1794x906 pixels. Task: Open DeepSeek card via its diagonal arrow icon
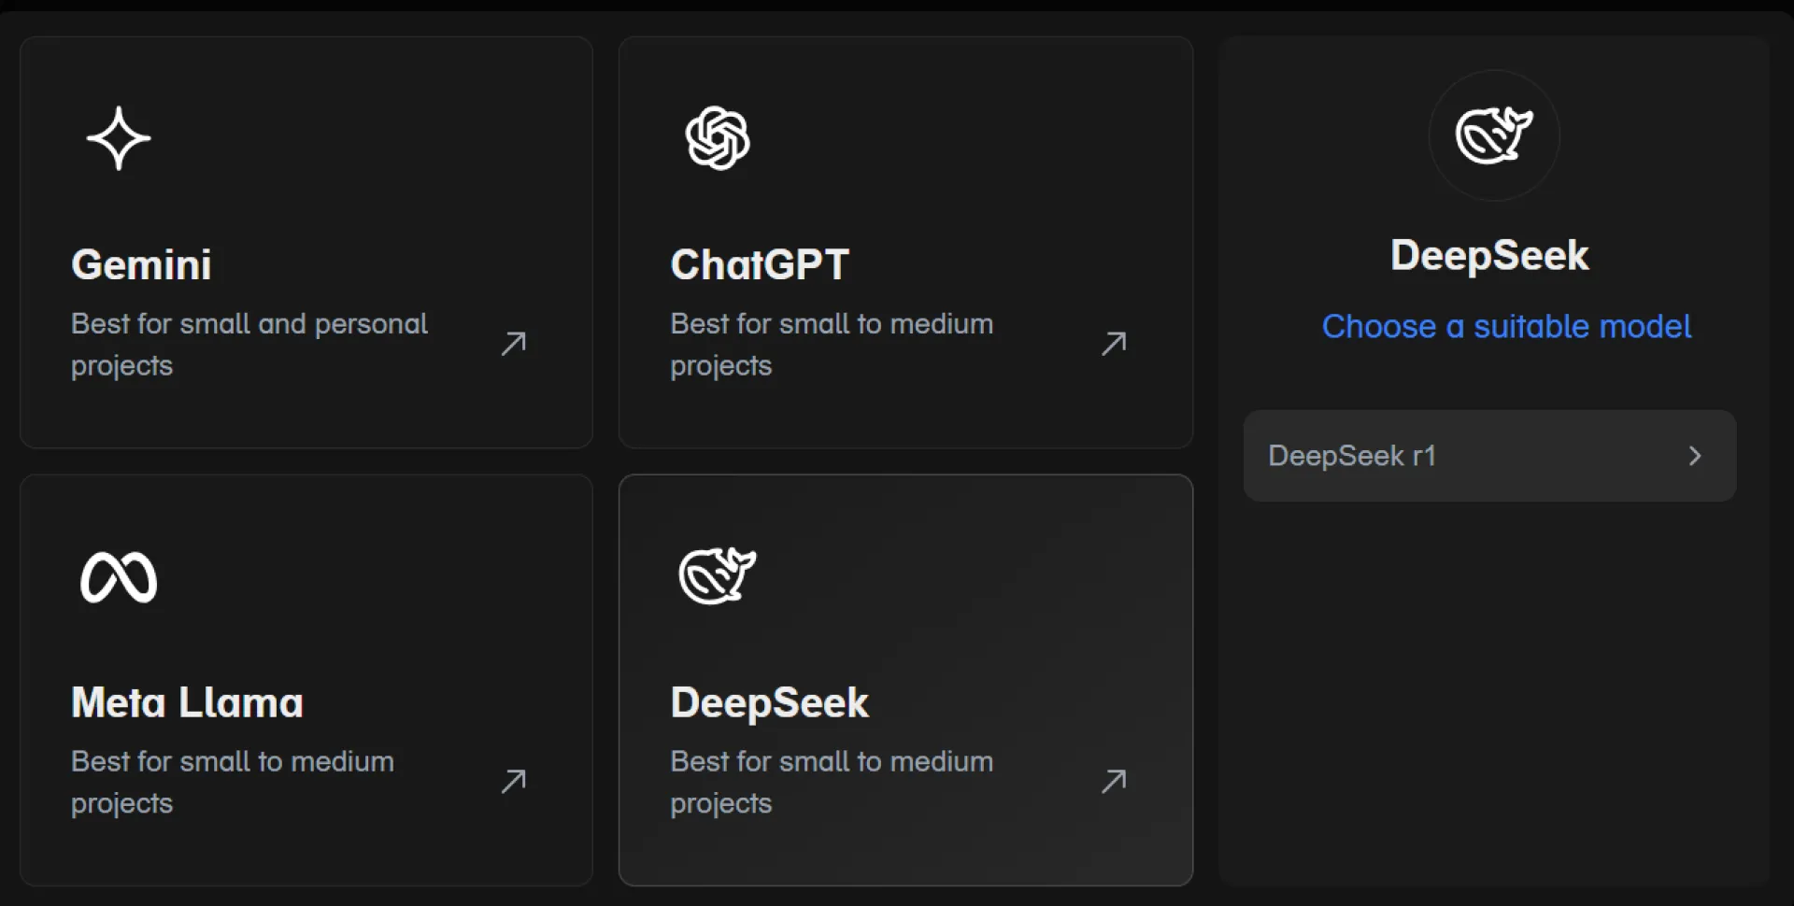[x=1114, y=781]
